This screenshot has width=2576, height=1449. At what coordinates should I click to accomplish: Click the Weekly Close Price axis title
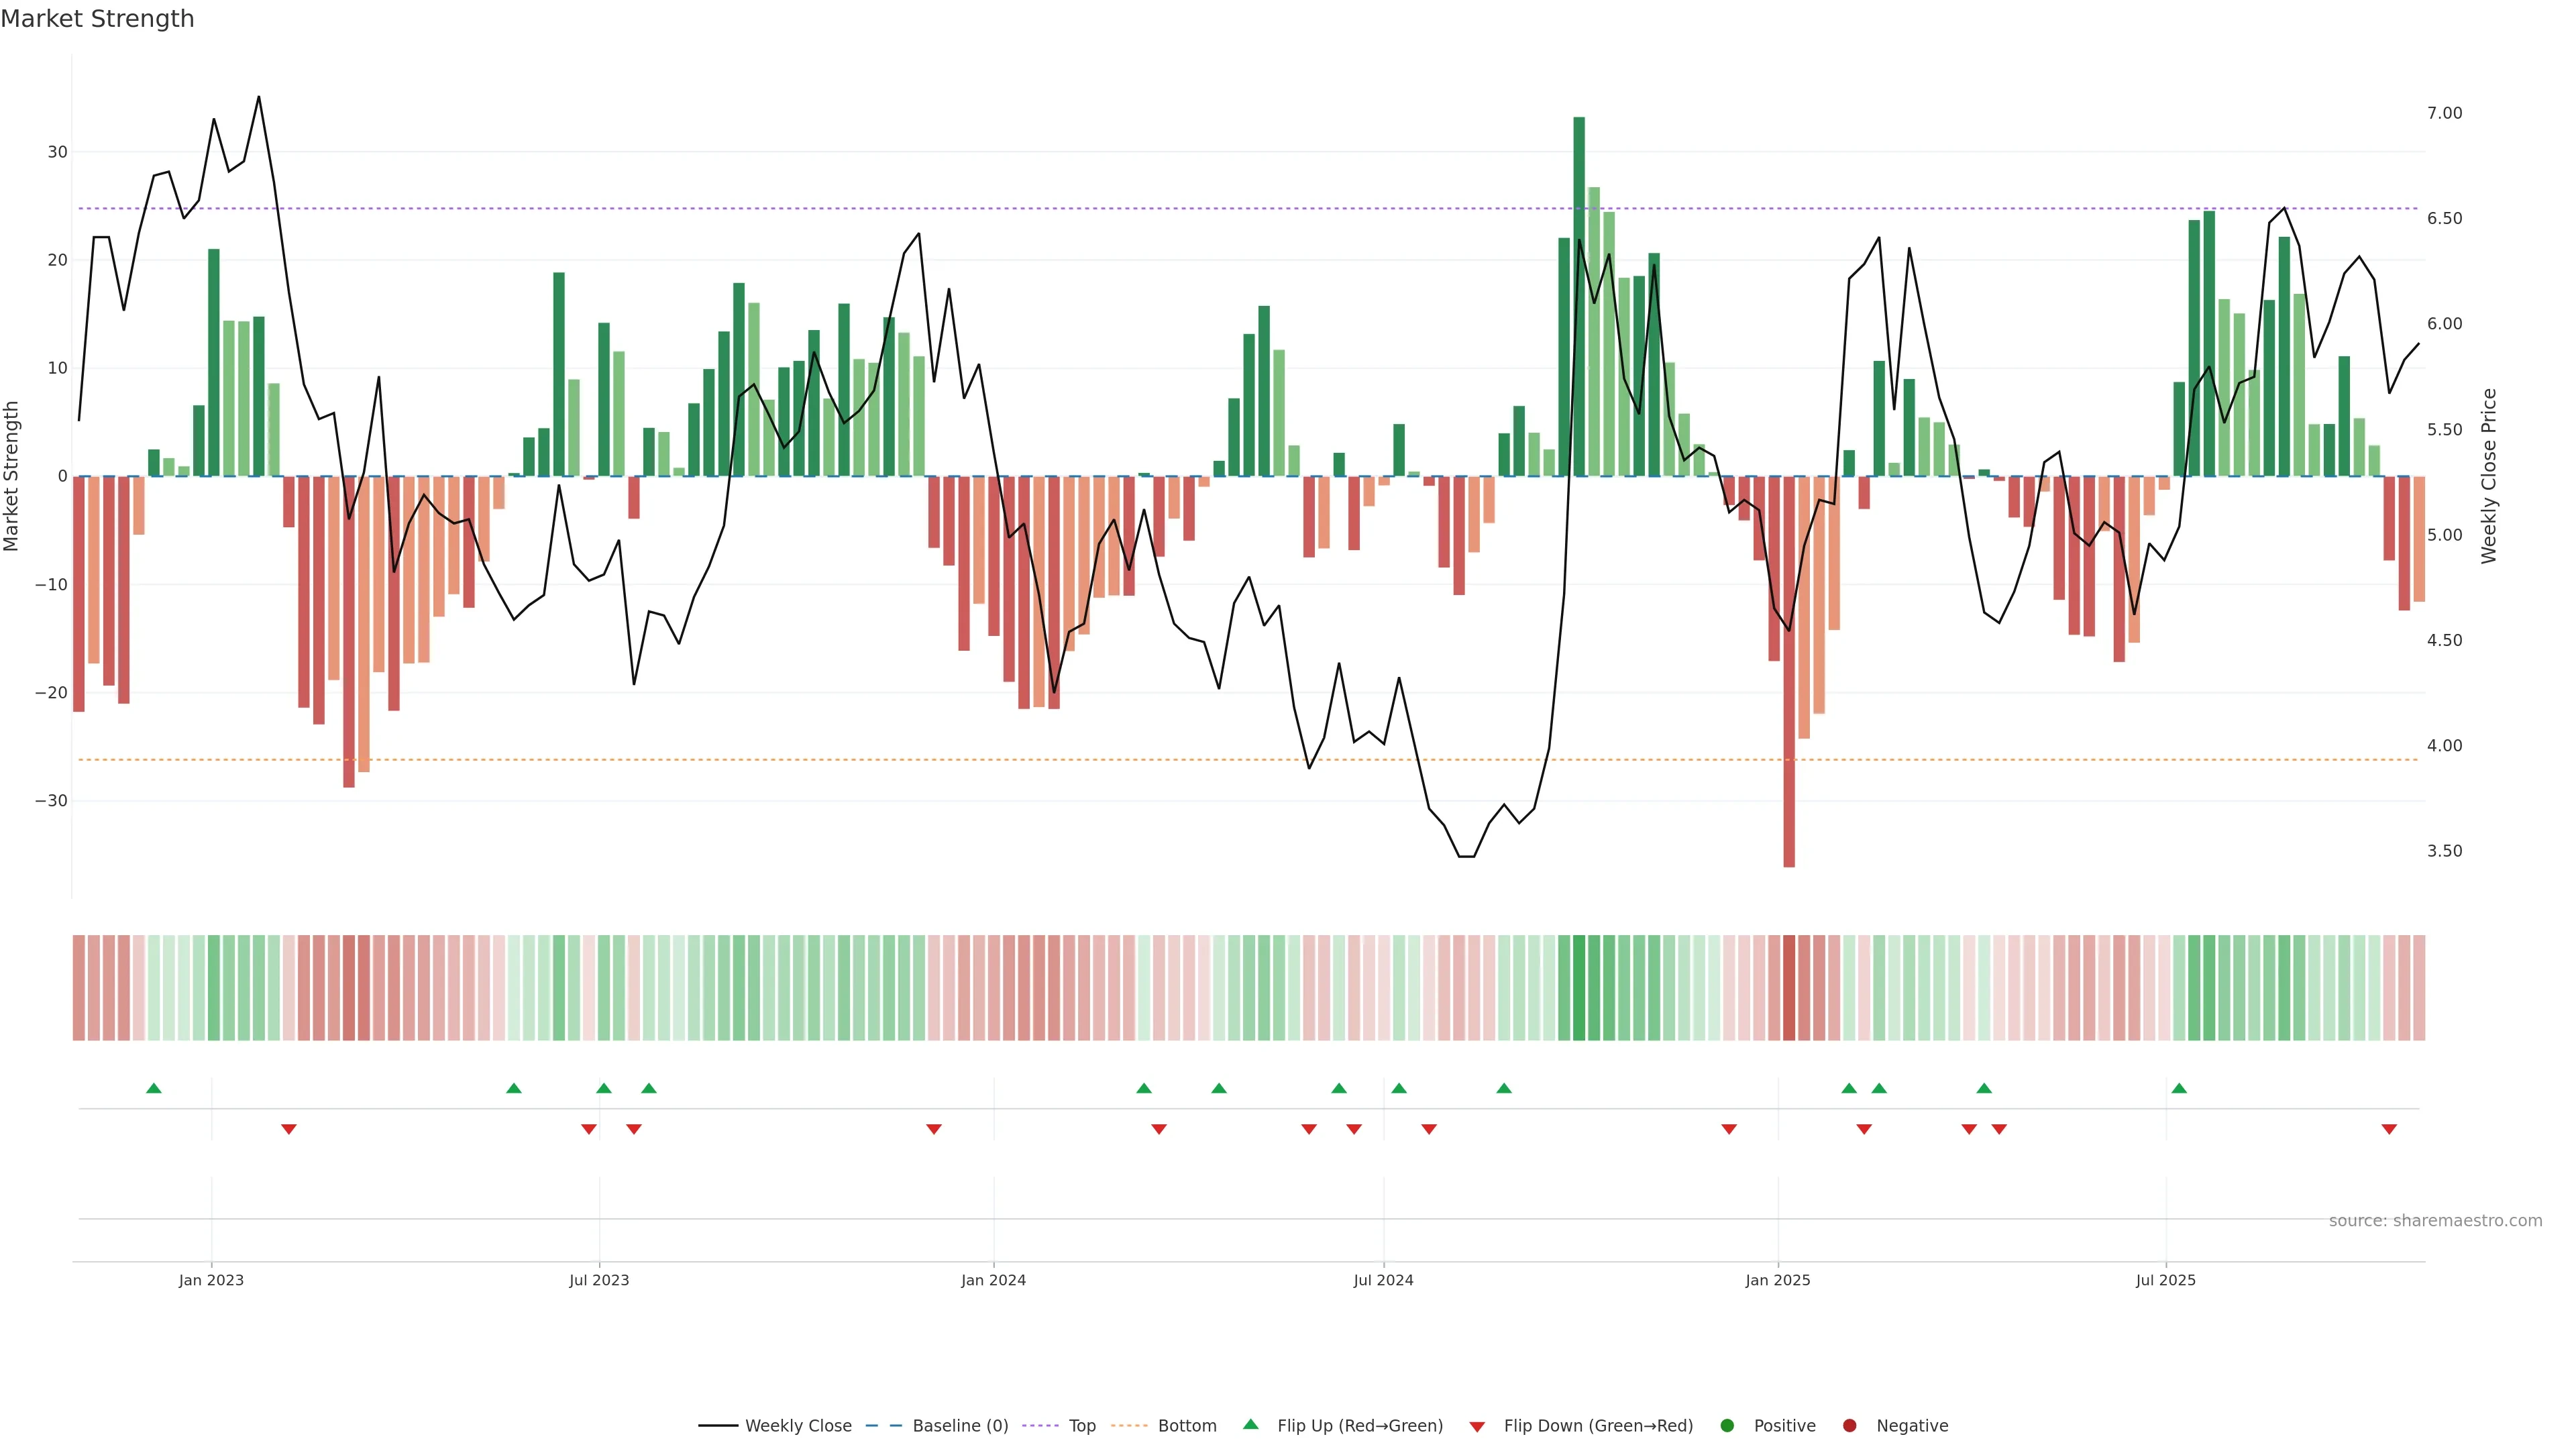coord(2489,476)
